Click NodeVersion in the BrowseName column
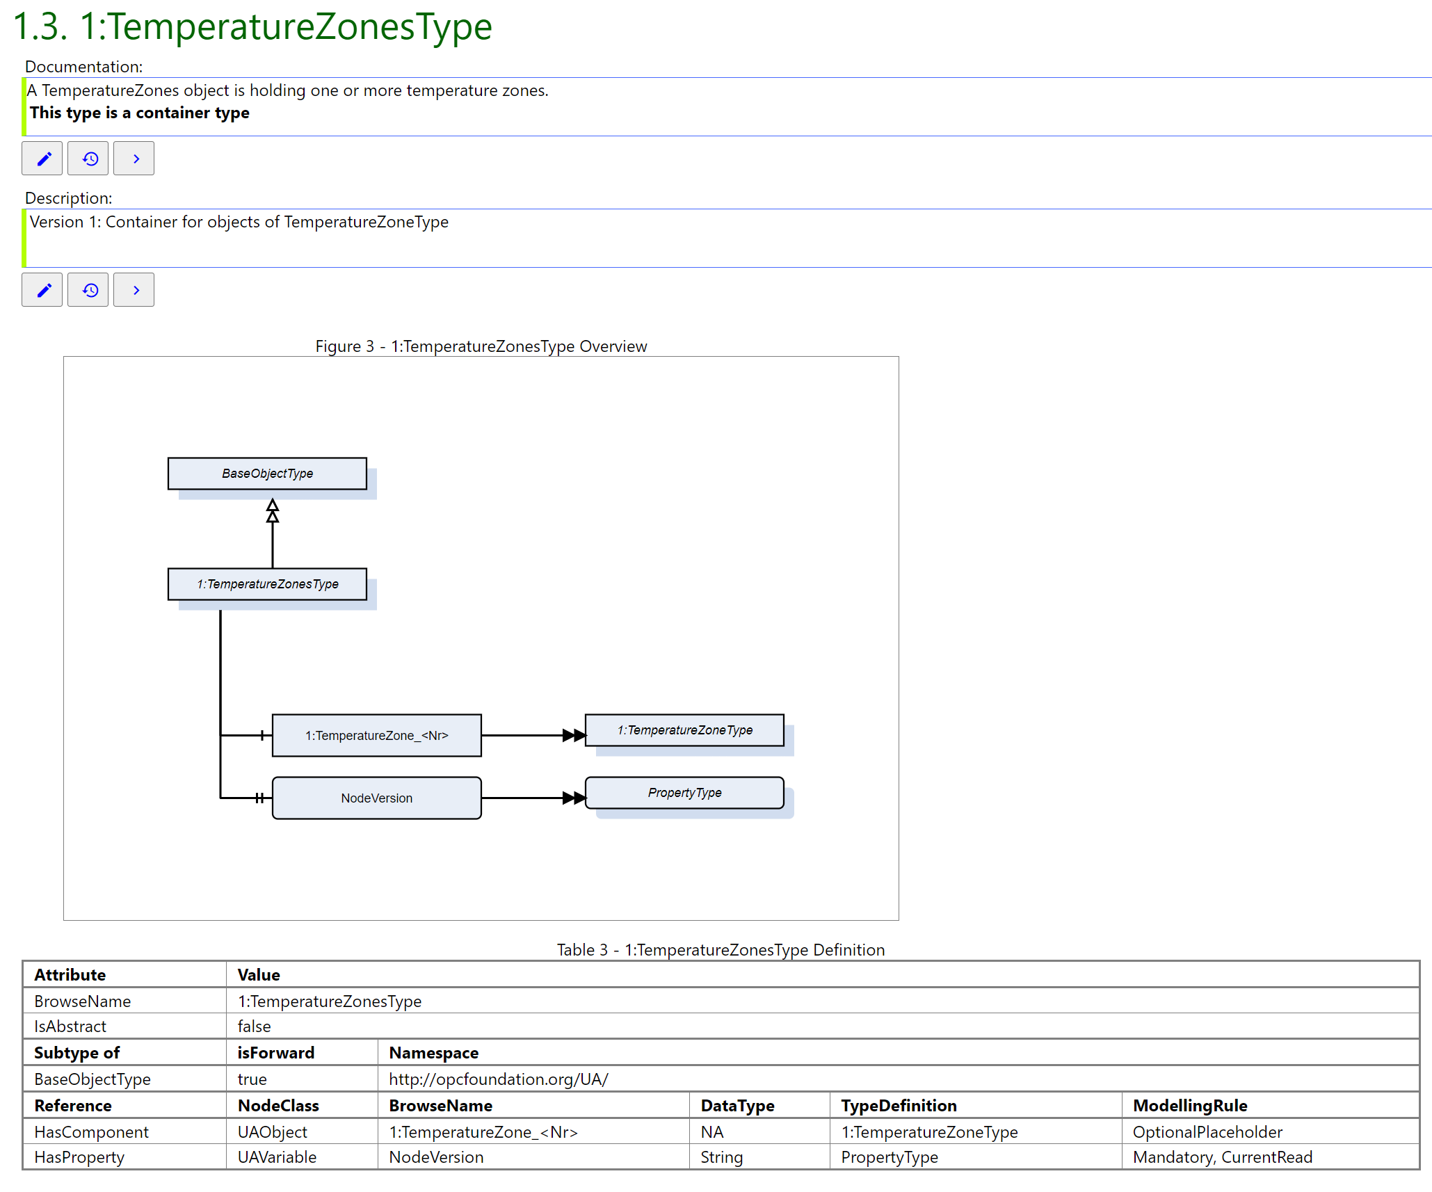The width and height of the screenshot is (1432, 1192). click(x=436, y=1157)
